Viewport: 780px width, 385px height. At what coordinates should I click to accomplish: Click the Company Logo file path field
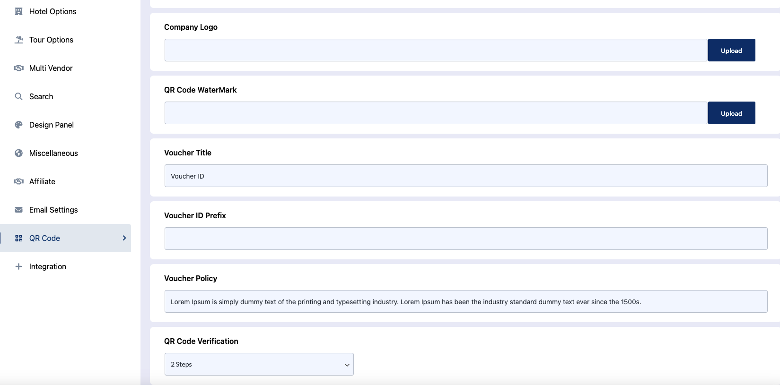tap(436, 50)
